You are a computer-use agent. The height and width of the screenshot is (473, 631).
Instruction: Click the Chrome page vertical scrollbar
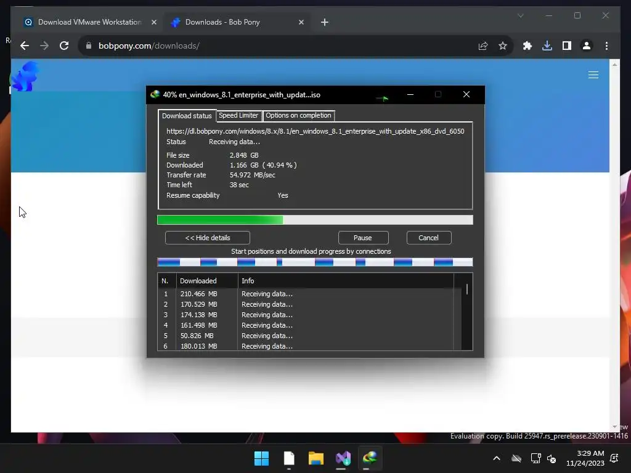click(614, 245)
